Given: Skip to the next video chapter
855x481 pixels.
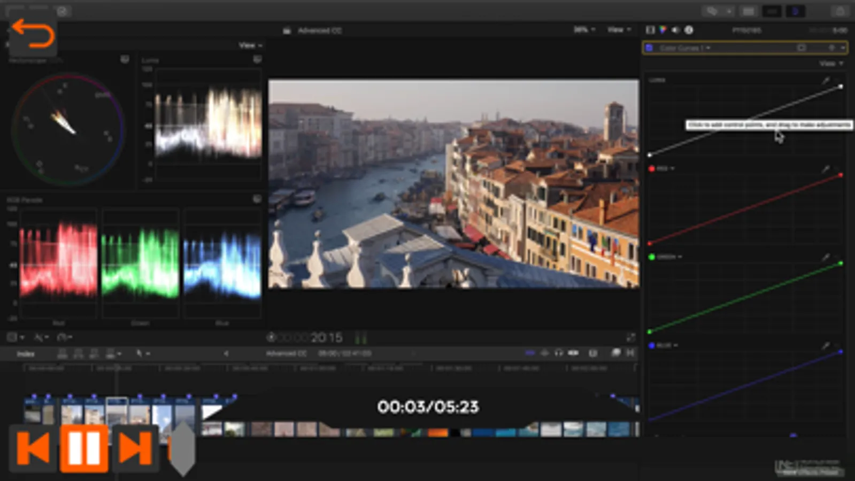Looking at the screenshot, I should 134,448.
